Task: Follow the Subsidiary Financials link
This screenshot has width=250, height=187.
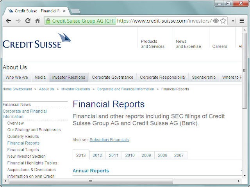Action: 109,139
